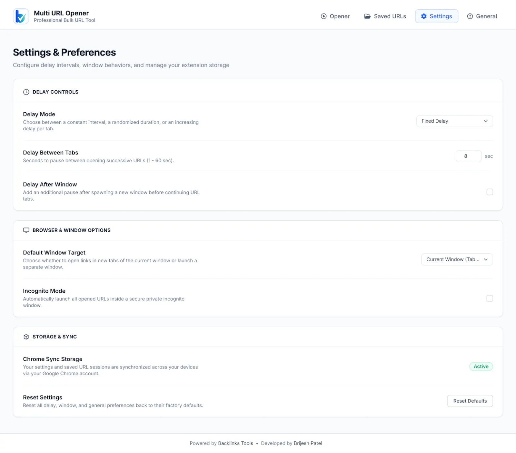Click the 'sec' unit label

coord(489,156)
